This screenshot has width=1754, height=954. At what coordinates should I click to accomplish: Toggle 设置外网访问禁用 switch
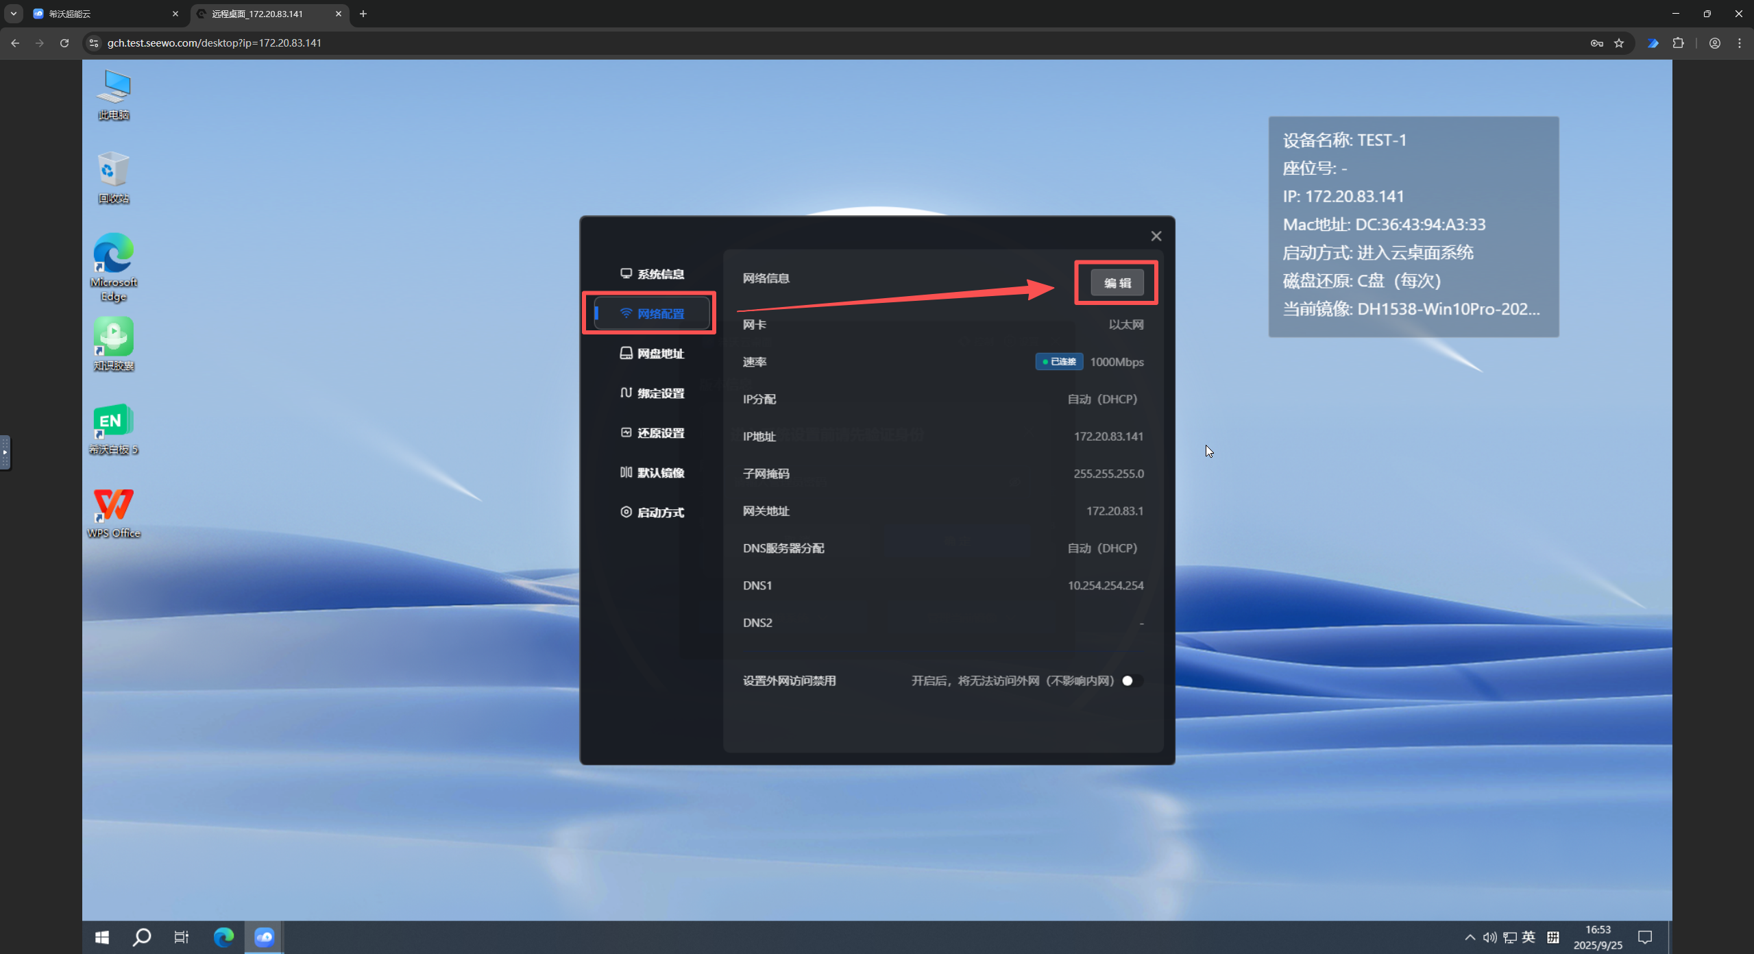pyautogui.click(x=1131, y=681)
